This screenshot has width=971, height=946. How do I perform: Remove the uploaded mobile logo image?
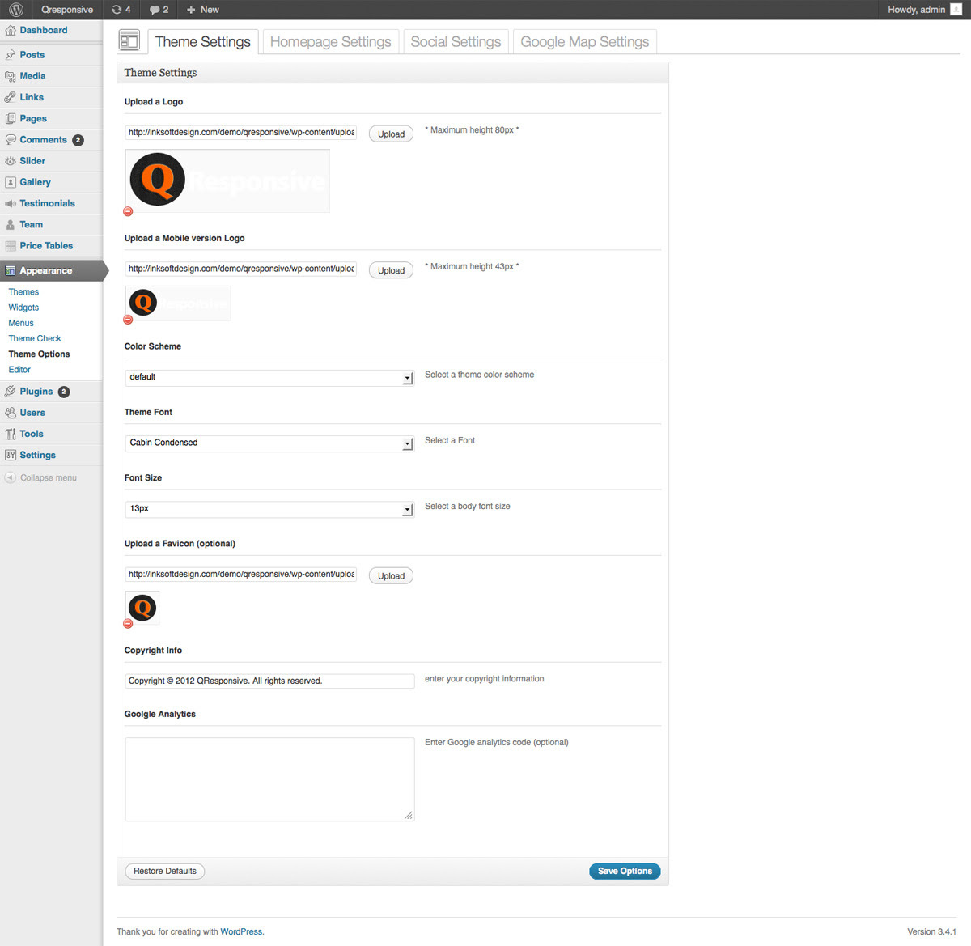[x=128, y=320]
